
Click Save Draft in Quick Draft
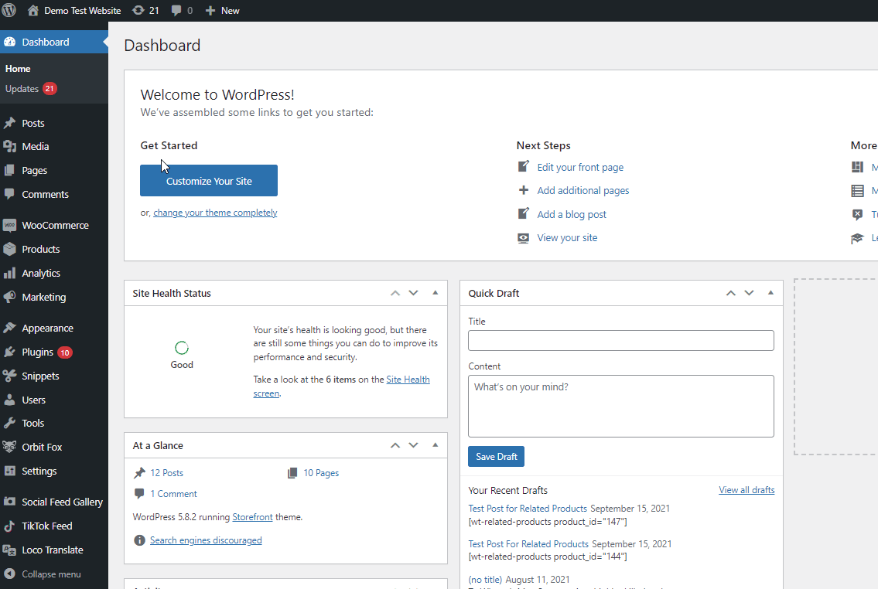pyautogui.click(x=496, y=456)
